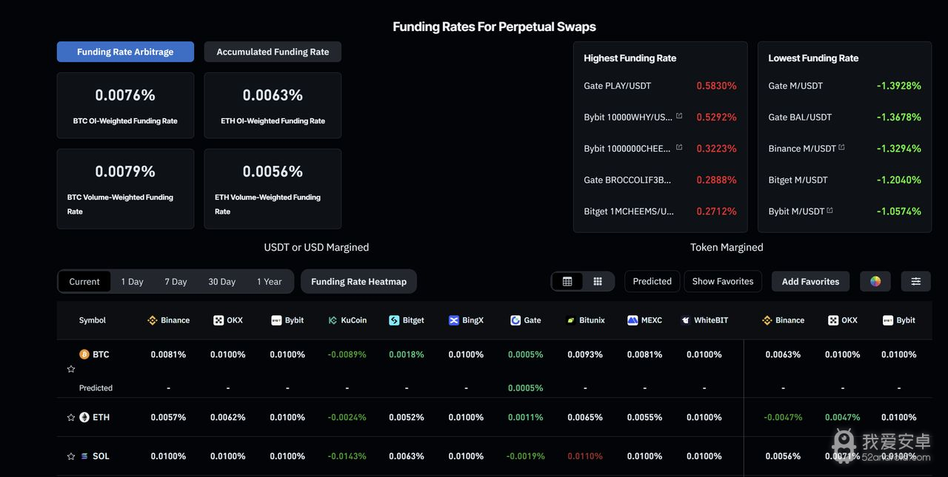This screenshot has height=477, width=948.
Task: Open external link beside Binance M/USDT
Action: 841,148
